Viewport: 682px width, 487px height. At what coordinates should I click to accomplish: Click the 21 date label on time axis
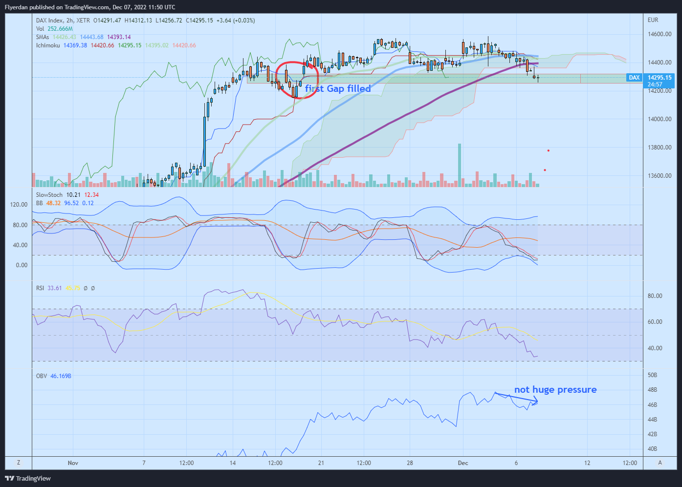tap(321, 463)
